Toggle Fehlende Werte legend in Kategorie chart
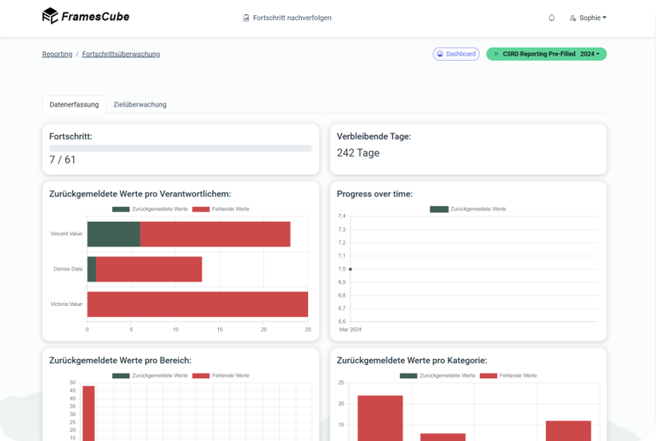Screen dimensions: 656x441 point(509,376)
